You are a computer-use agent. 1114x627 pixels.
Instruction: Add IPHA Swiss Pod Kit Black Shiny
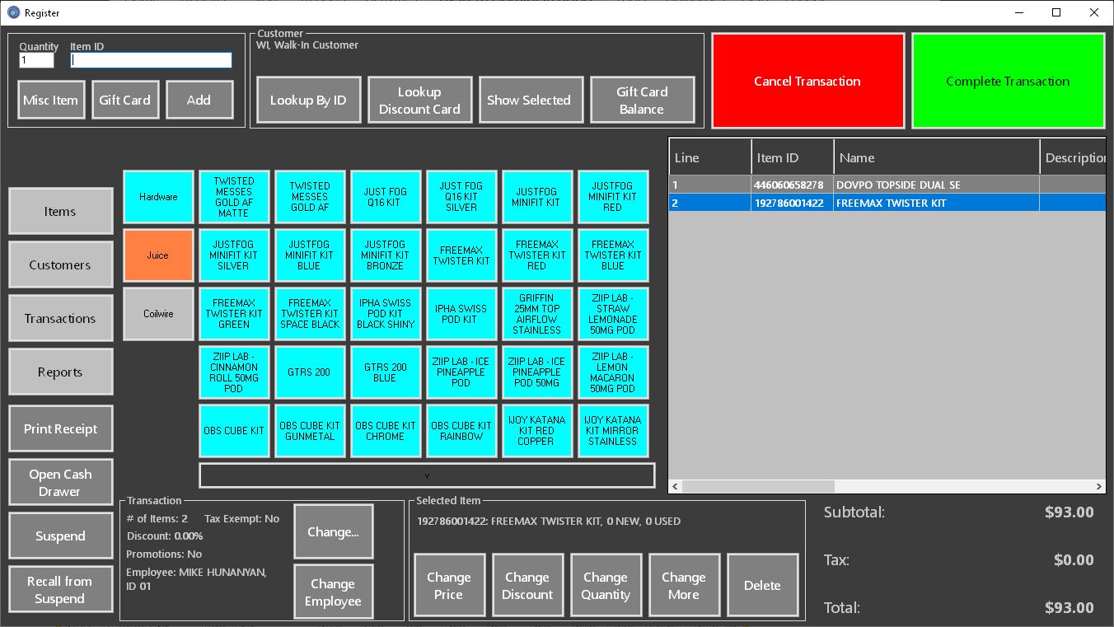386,314
